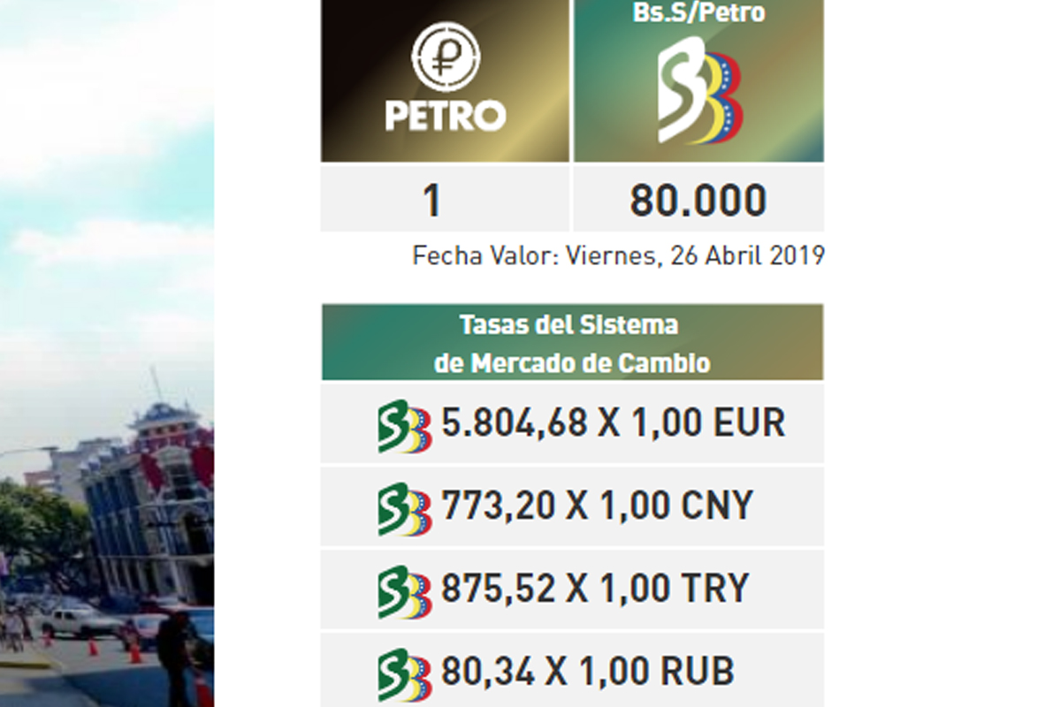Image resolution: width=1061 pixels, height=707 pixels.
Task: Click the green Bs.S/Petro banner tile
Action: (698, 80)
